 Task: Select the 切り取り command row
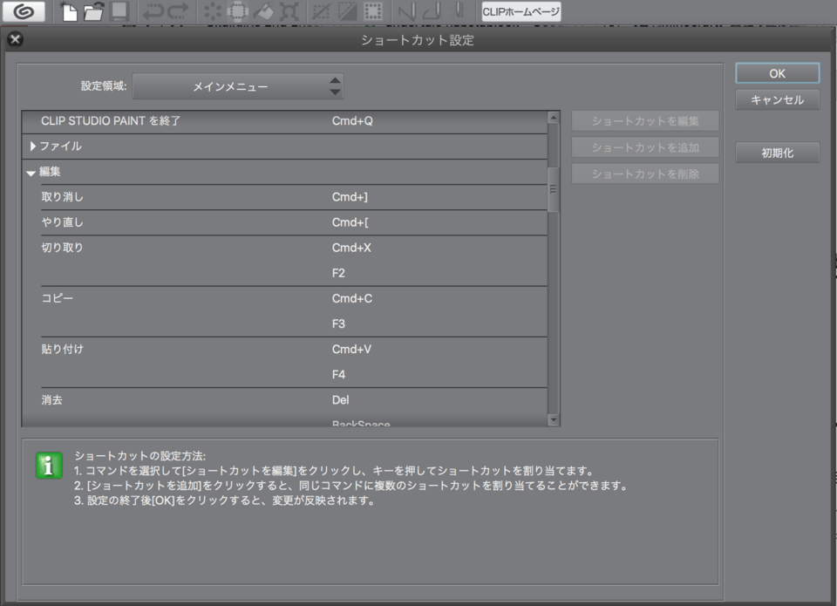294,261
